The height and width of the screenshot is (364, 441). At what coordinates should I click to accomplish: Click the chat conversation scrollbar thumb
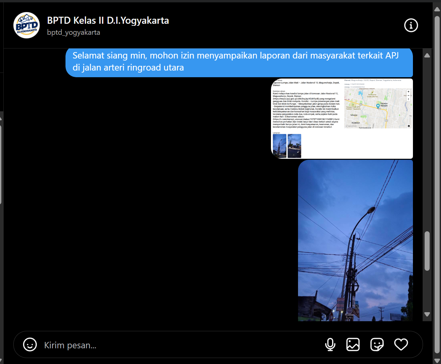pyautogui.click(x=427, y=251)
